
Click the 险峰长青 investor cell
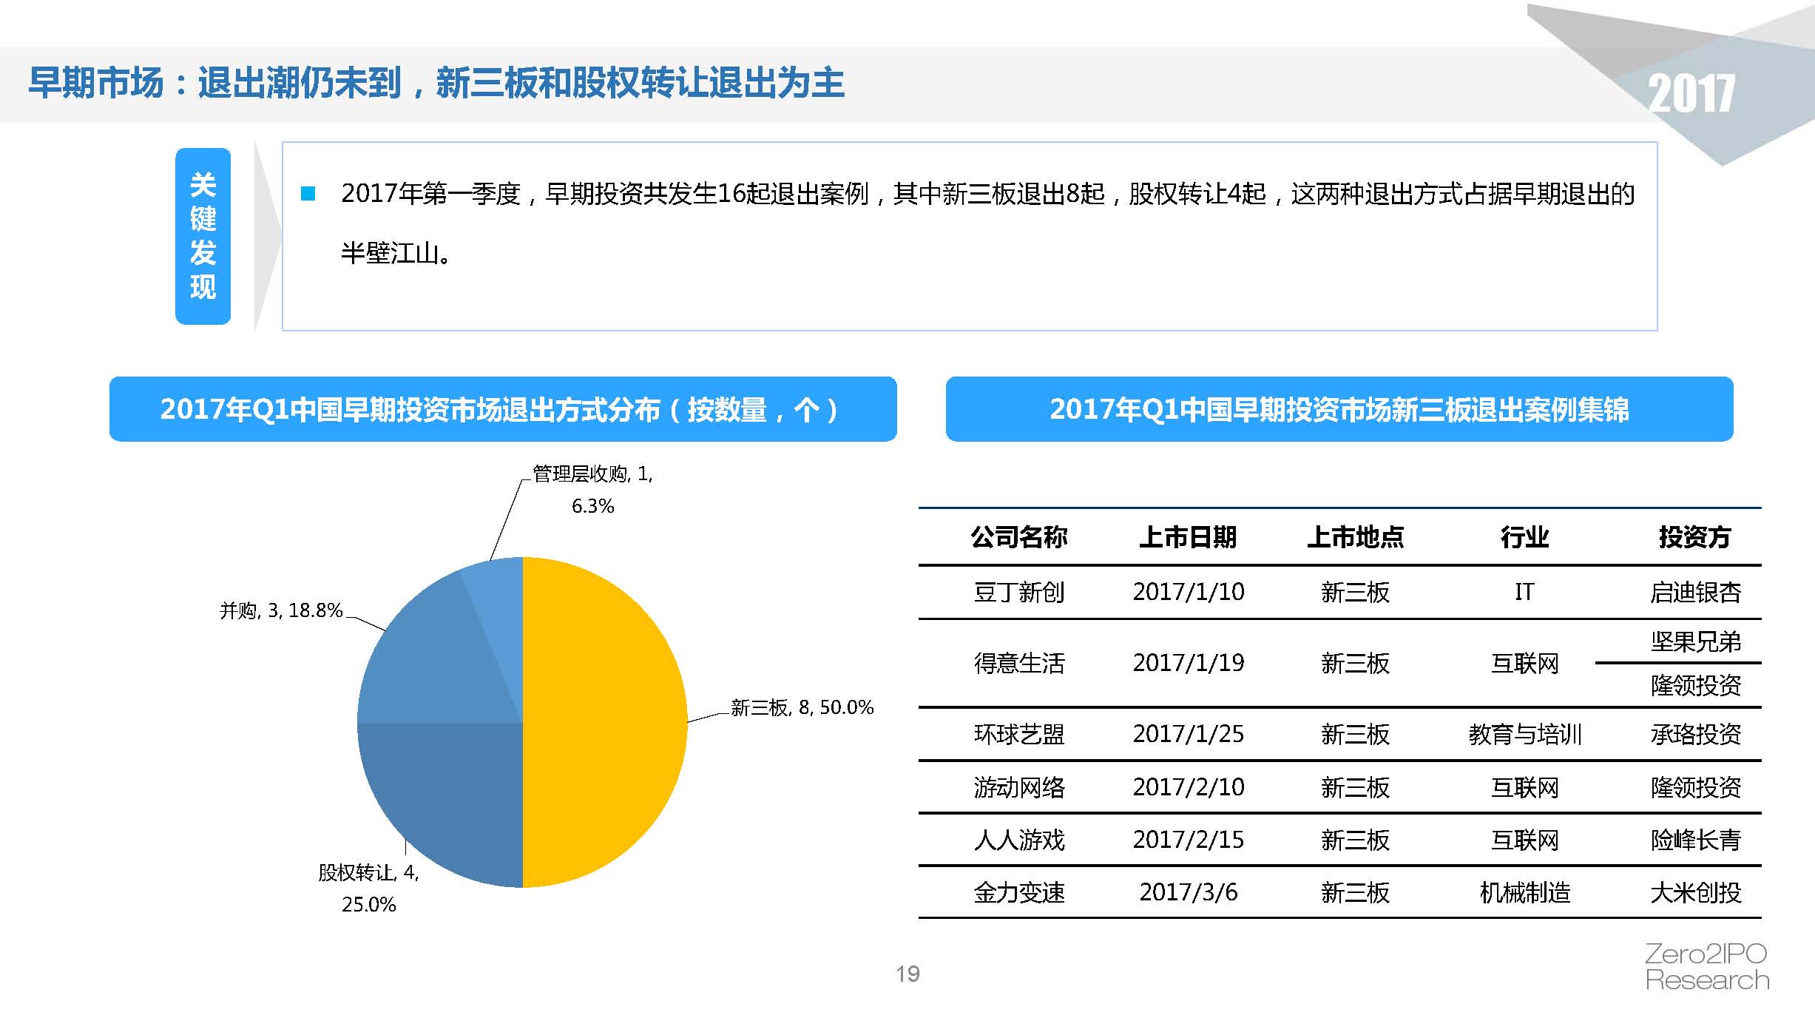click(1695, 840)
